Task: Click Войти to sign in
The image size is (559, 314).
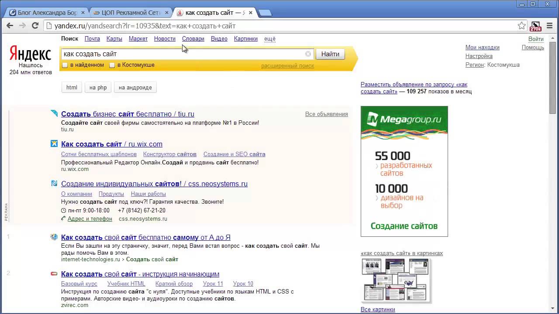Action: tap(536, 39)
